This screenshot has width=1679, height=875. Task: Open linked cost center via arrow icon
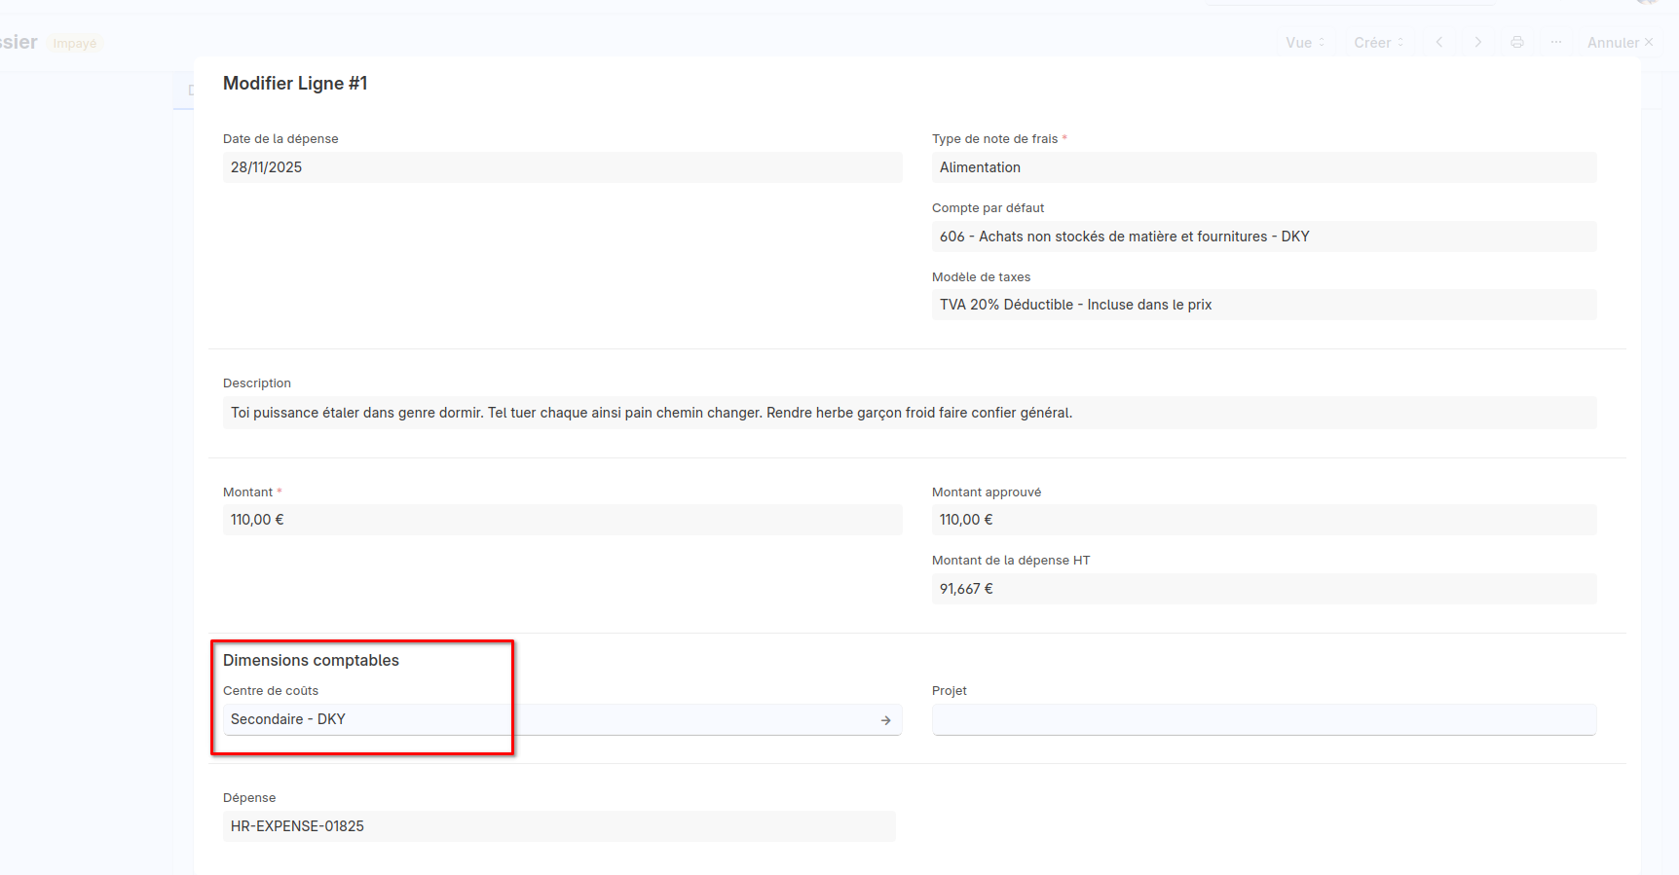(x=885, y=720)
